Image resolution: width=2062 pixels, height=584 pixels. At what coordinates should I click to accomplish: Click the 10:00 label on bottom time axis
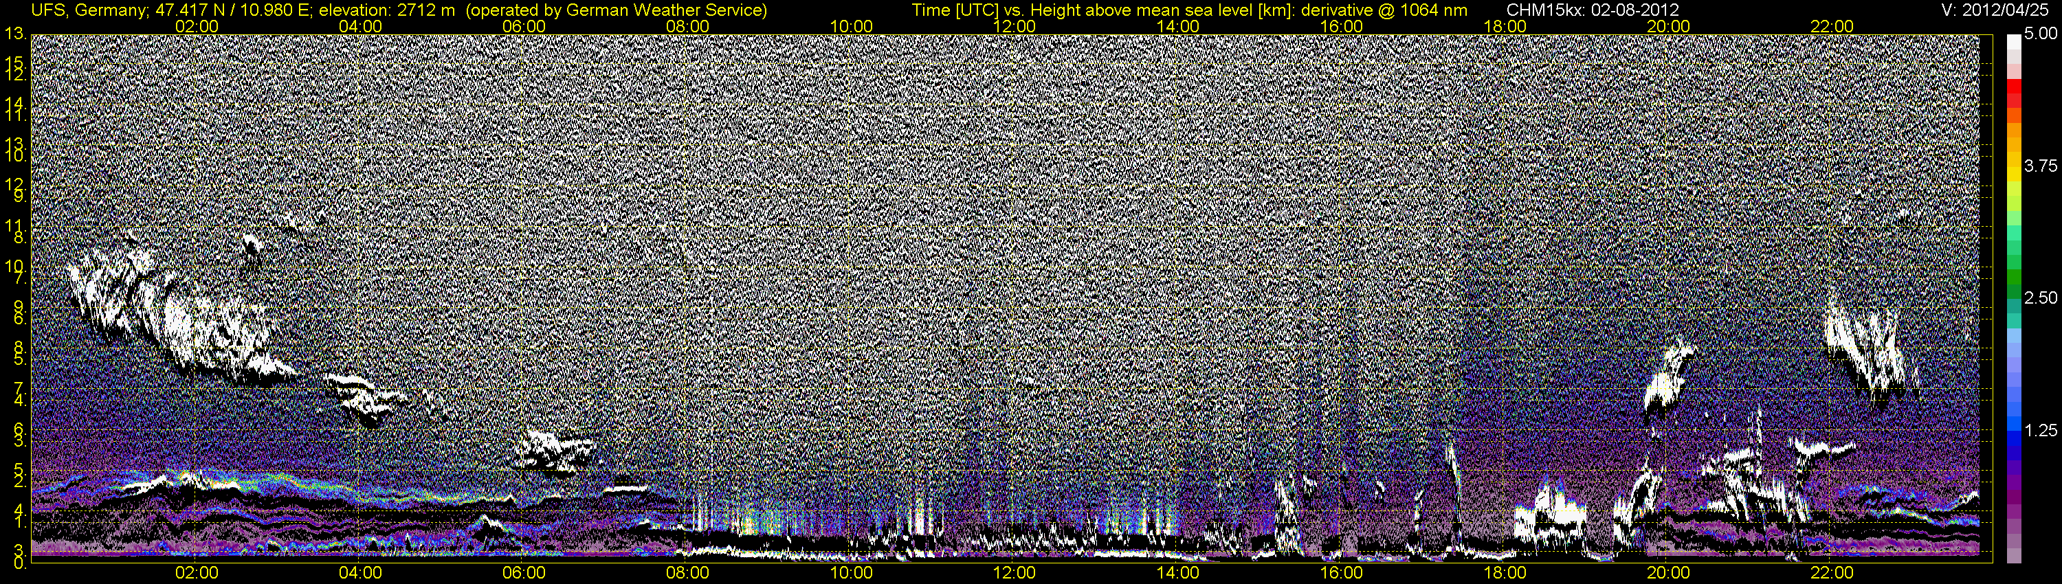pos(851,574)
